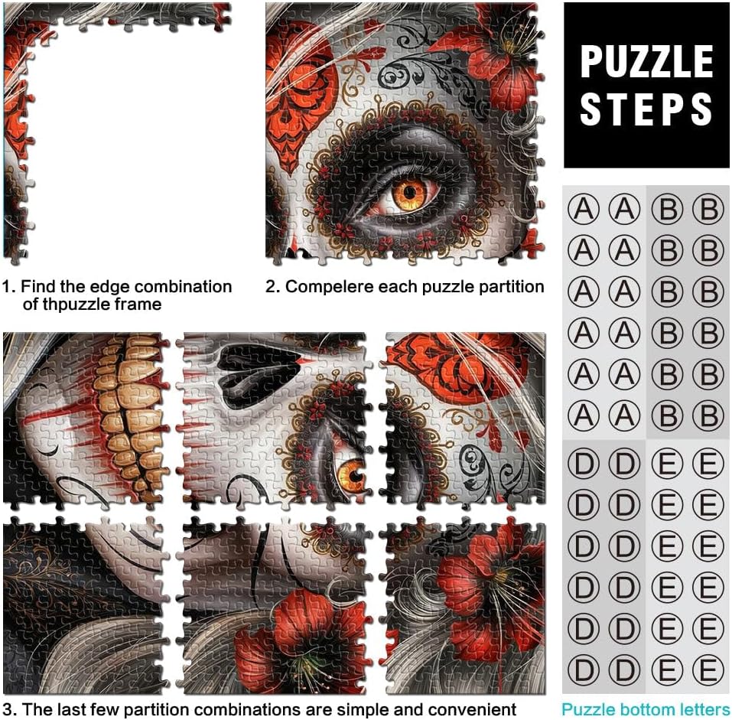Open the puzzle edge frame image
Image resolution: width=732 pixels, height=720 pixels.
click(117, 133)
